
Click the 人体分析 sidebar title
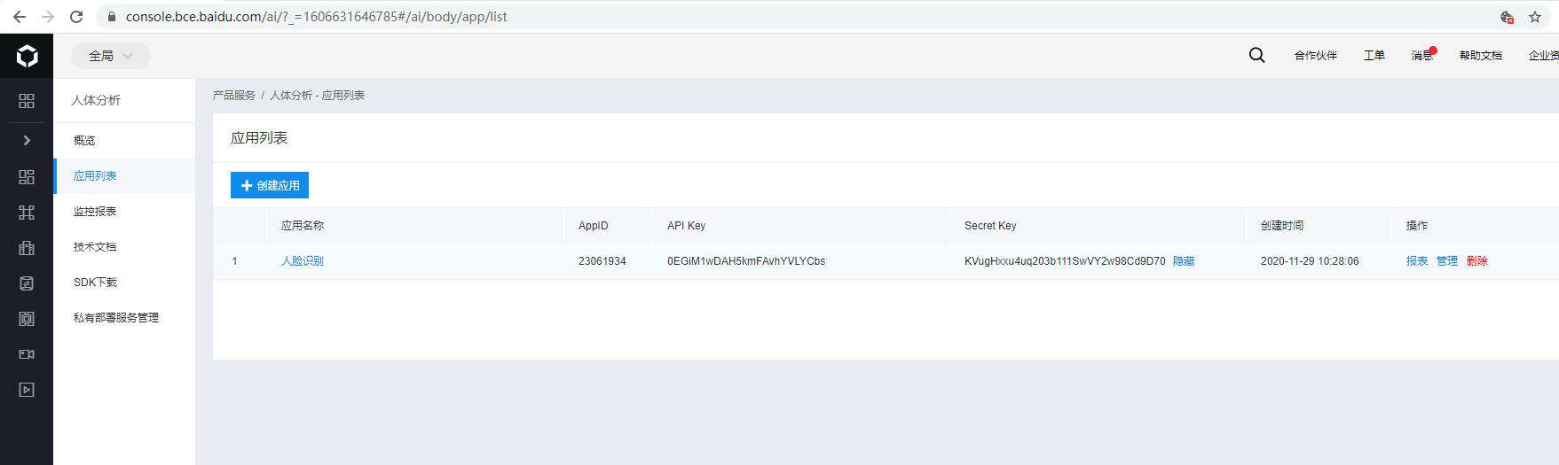[x=96, y=100]
